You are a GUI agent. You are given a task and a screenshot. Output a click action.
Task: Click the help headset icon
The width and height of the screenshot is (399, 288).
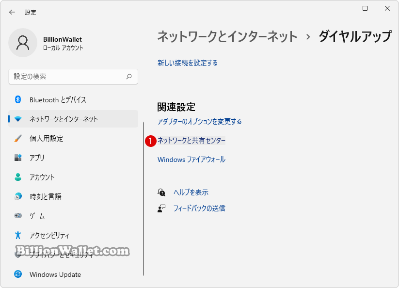161,192
